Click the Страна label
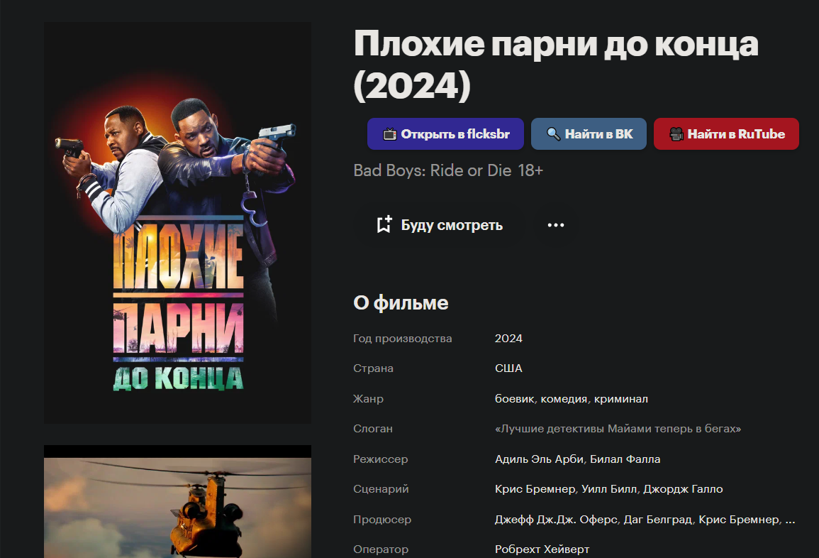819x558 pixels. pyautogui.click(x=374, y=368)
